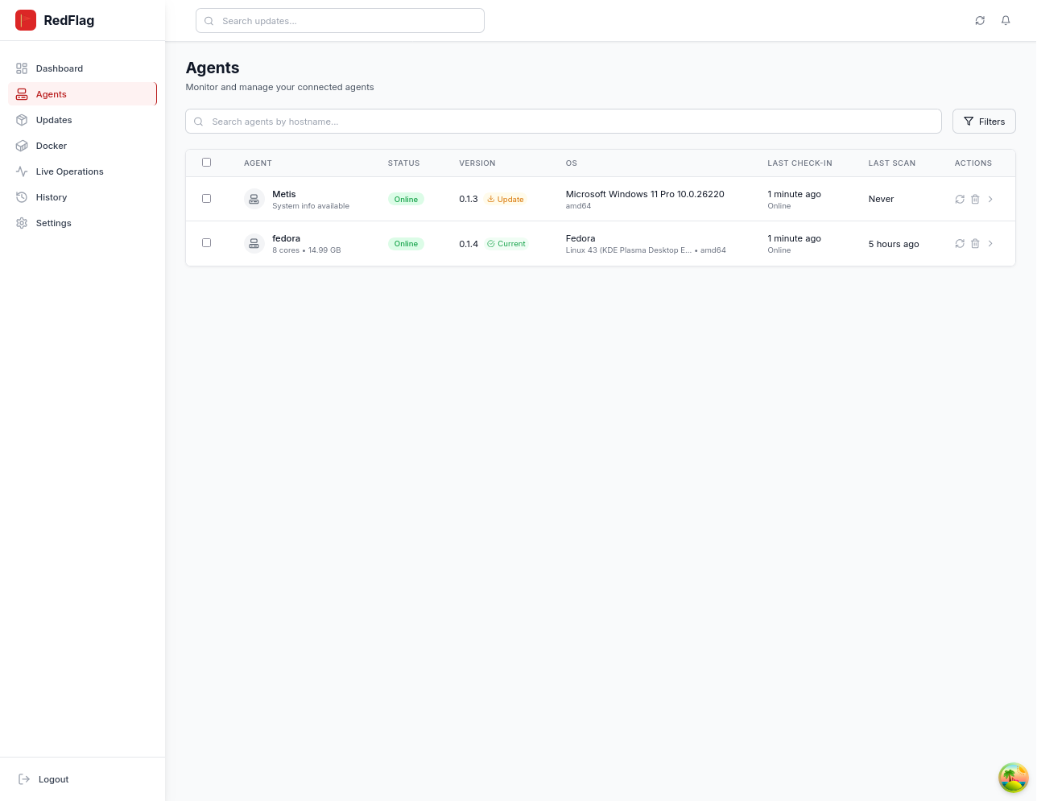This screenshot has height=801, width=1037.
Task: Remove fedora agent with trash icon
Action: click(x=975, y=244)
